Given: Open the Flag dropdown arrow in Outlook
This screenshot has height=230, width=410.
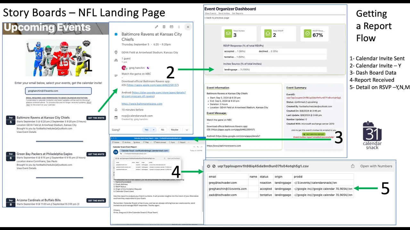Looking at the screenshot, I should pos(151,142).
